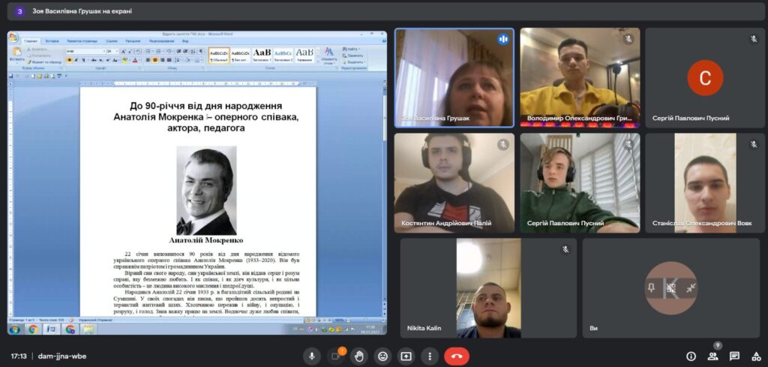Open meeting details info icon

pyautogui.click(x=691, y=356)
